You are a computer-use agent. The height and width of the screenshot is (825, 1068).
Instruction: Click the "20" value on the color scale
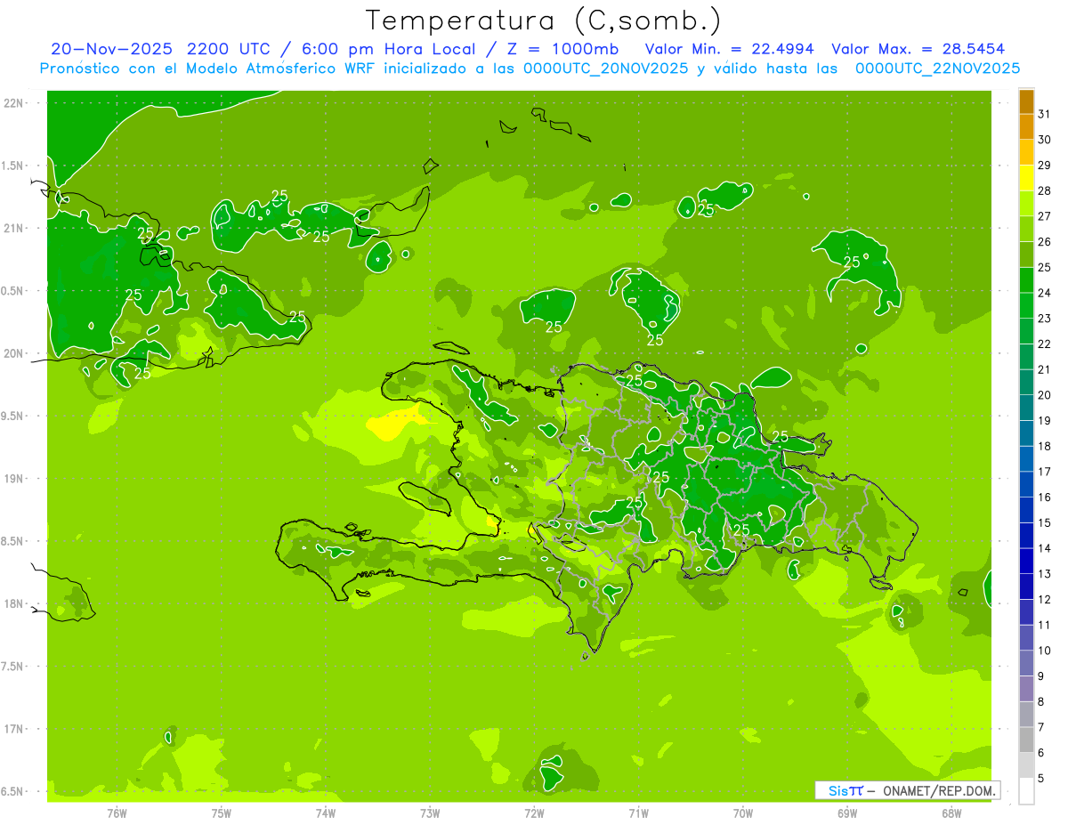click(x=1044, y=395)
